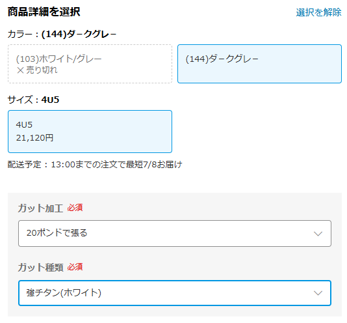Click the × 売り切れ sold-out mark

pos(37,70)
